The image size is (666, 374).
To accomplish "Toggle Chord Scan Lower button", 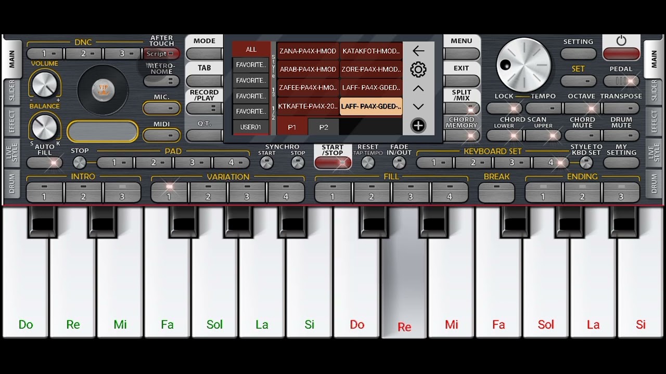I will [x=504, y=135].
